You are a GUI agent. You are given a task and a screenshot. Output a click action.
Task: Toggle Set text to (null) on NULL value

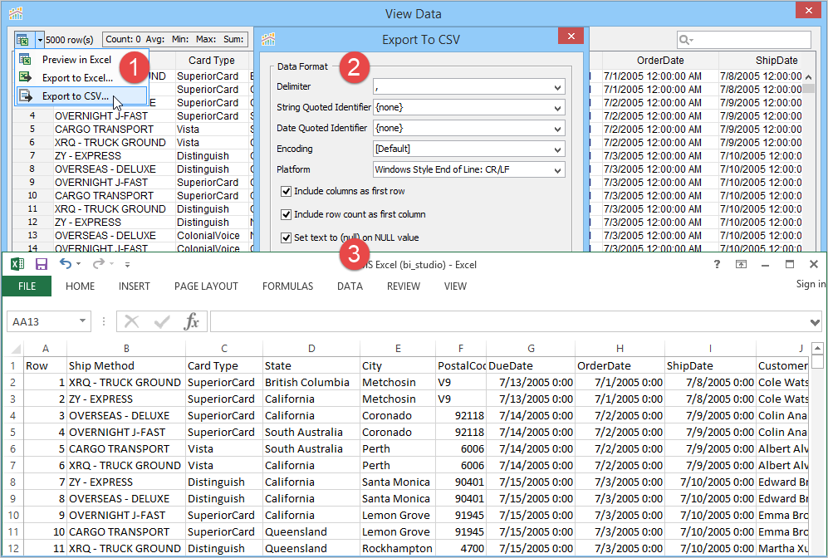pyautogui.click(x=287, y=237)
